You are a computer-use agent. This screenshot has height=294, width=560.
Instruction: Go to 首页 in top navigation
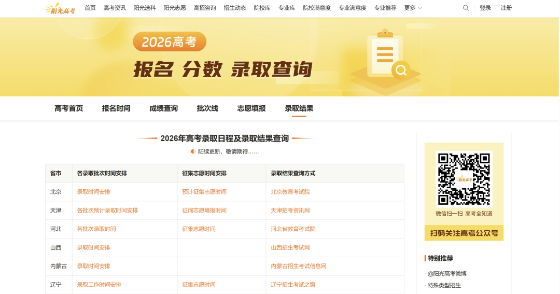click(x=90, y=8)
